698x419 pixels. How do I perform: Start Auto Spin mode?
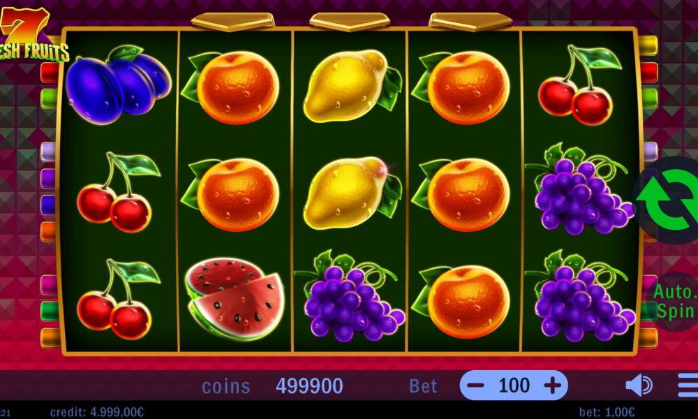click(x=674, y=302)
